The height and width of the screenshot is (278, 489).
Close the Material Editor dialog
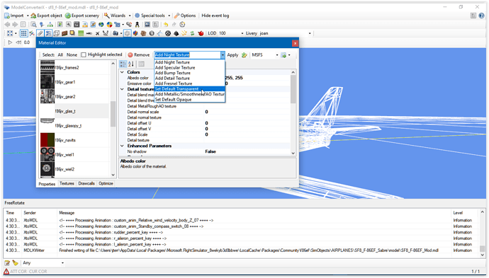(x=295, y=43)
